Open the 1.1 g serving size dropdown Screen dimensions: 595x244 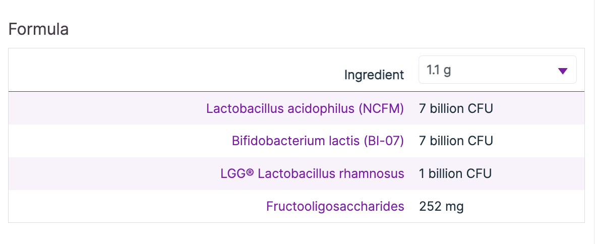(x=497, y=70)
